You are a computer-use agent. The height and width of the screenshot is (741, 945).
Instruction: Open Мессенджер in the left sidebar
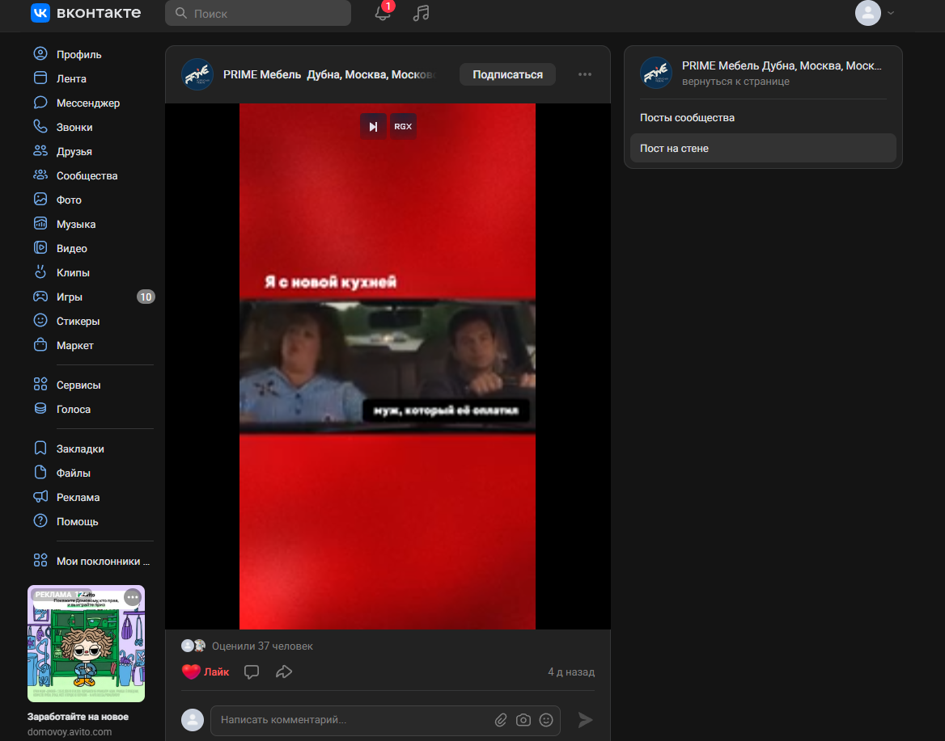(87, 103)
